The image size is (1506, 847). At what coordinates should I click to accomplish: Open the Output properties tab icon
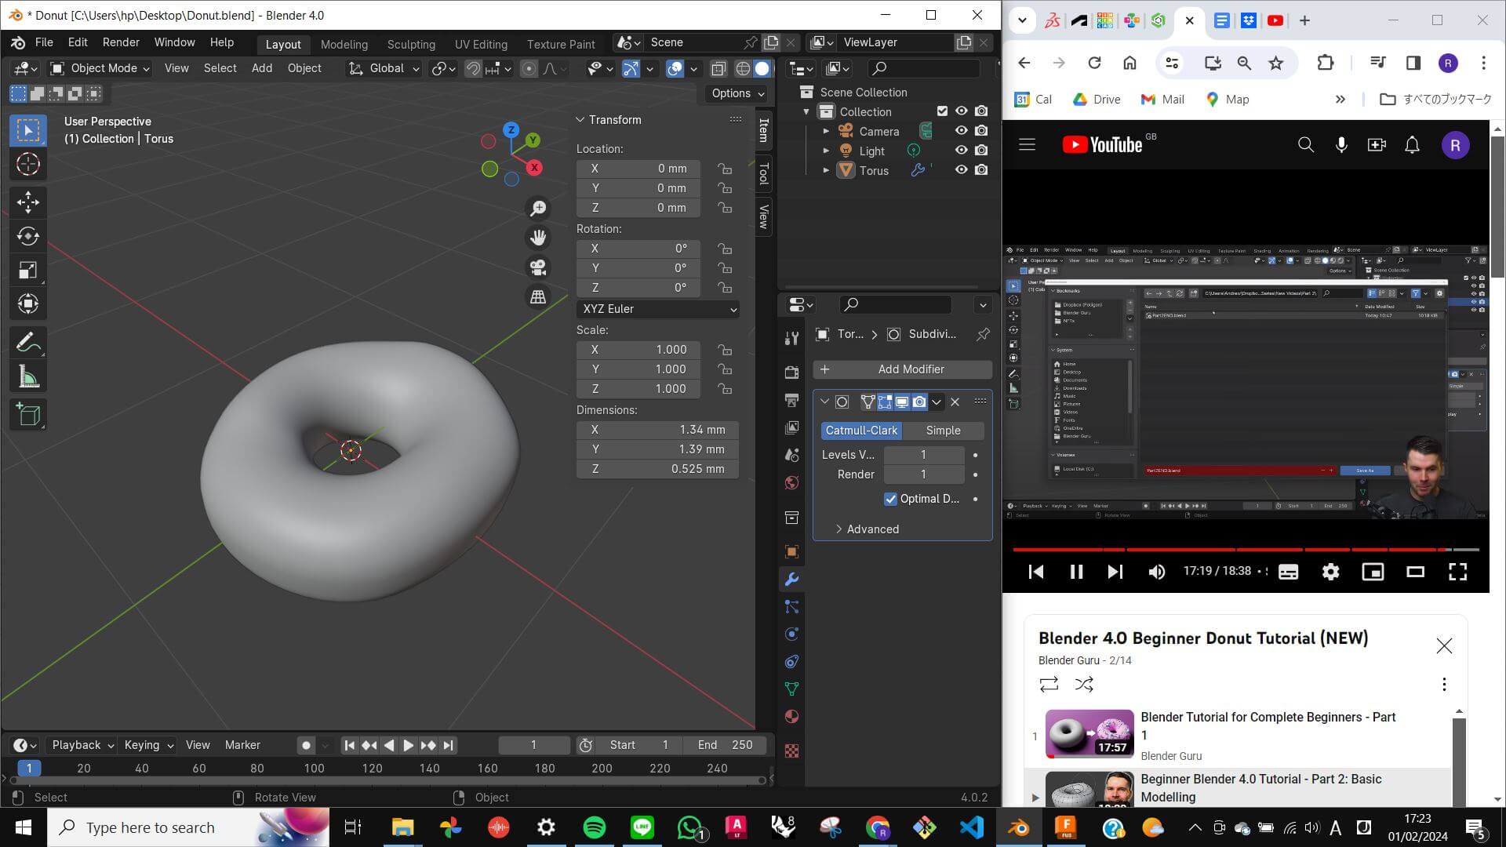point(791,400)
